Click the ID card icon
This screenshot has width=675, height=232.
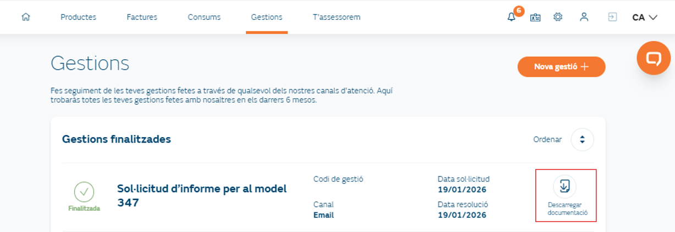(x=535, y=17)
